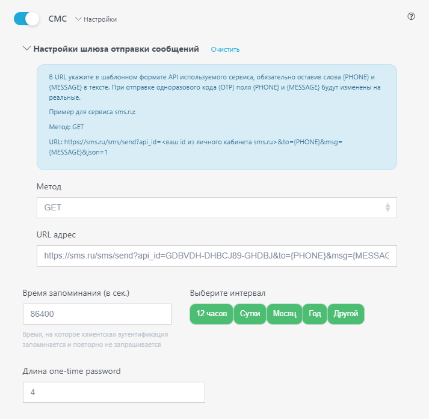Click the Время запоминания seconds field
Image resolution: width=429 pixels, height=419 pixels.
pyautogui.click(x=97, y=314)
